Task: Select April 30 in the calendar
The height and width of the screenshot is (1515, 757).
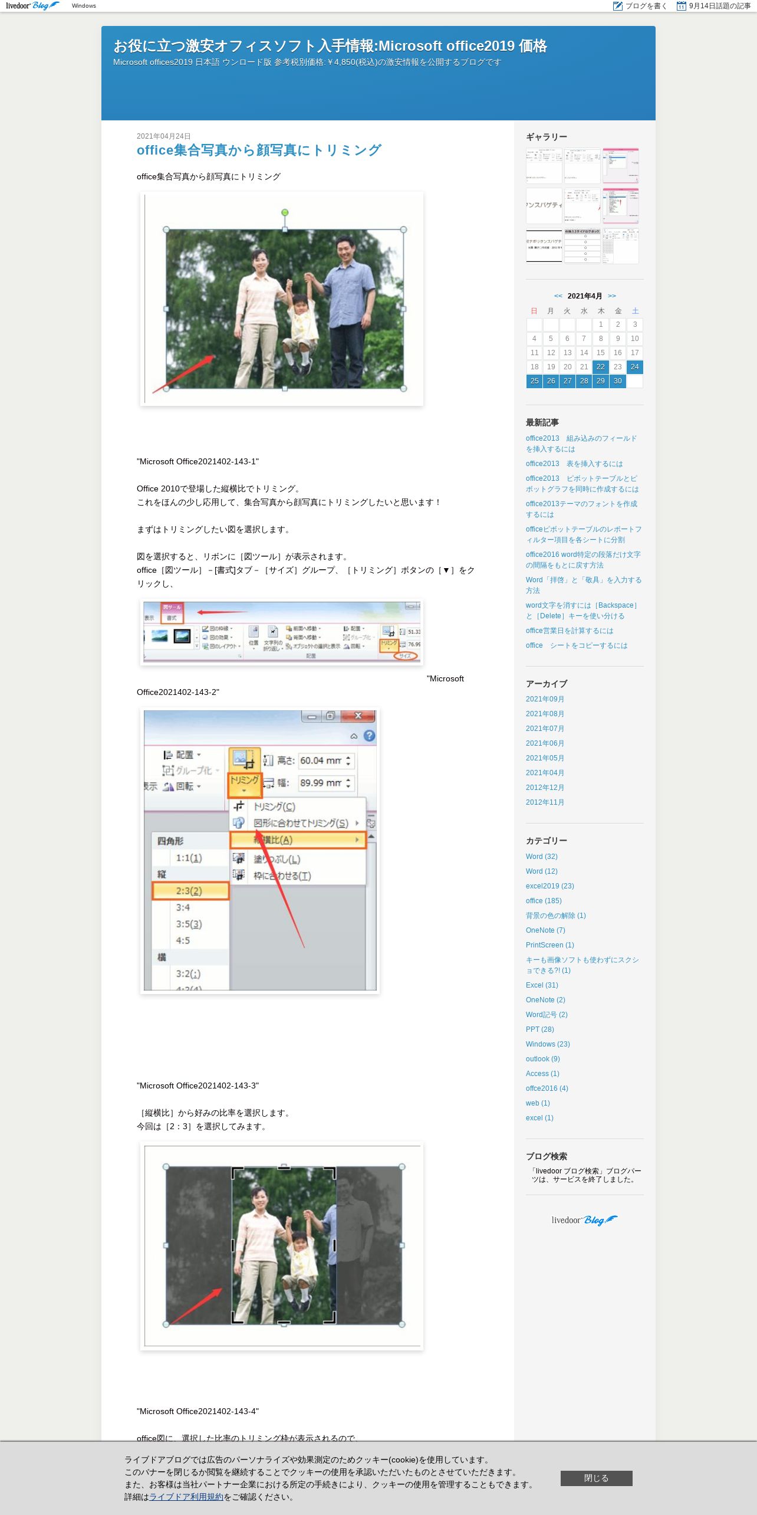Action: tap(618, 381)
